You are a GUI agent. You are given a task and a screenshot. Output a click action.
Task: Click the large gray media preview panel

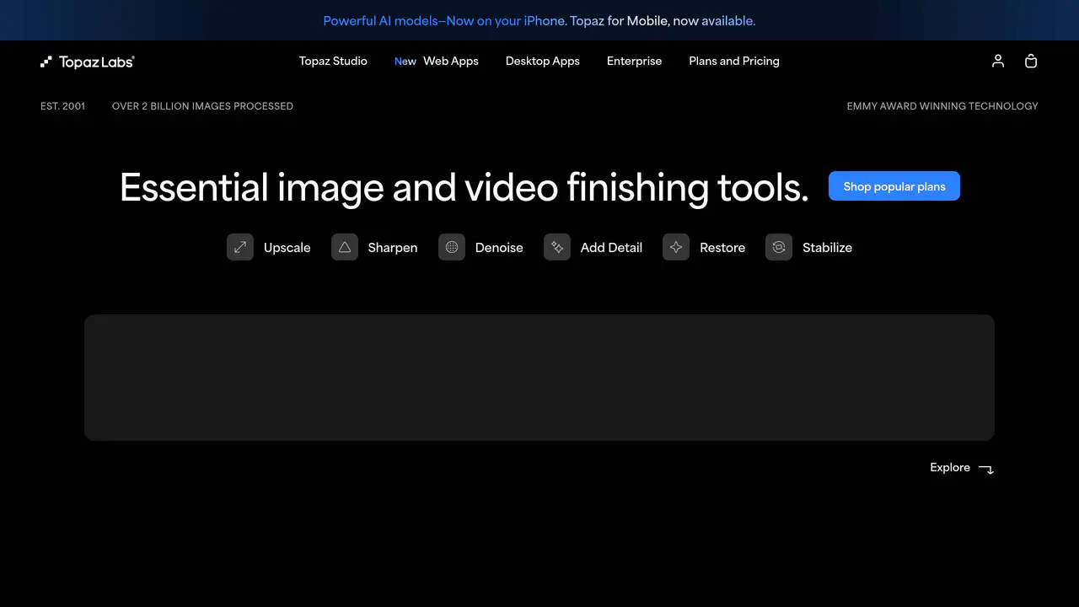pyautogui.click(x=539, y=378)
